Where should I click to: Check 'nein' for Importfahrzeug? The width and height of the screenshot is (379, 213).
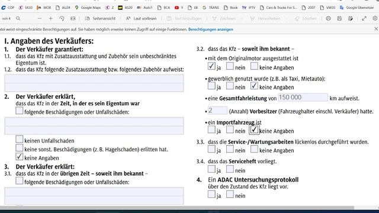click(x=230, y=130)
